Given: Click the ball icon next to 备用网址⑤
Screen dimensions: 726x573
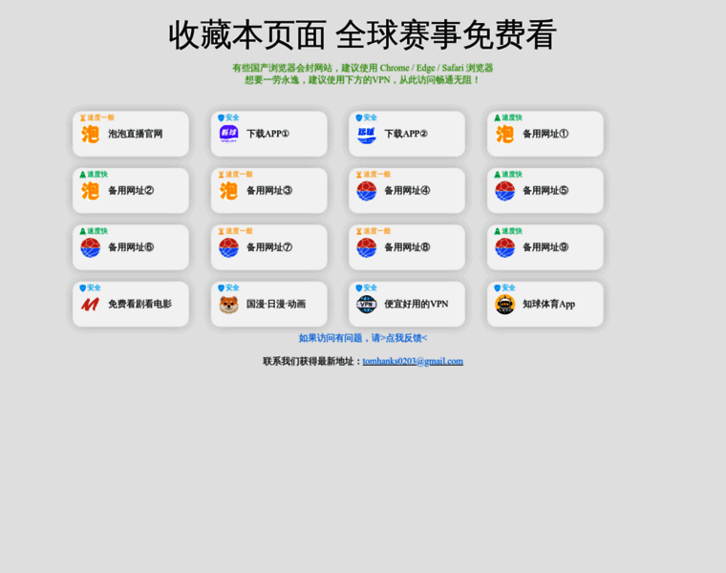Looking at the screenshot, I should tap(504, 191).
